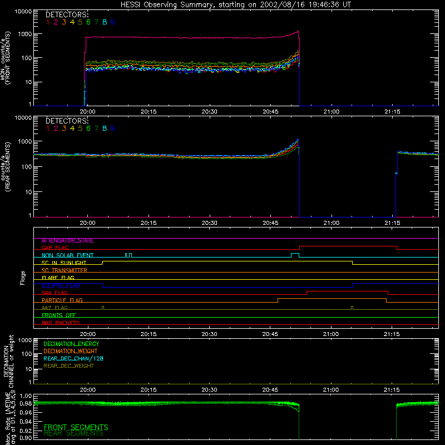The width and height of the screenshot is (445, 445).
Task: Select detector 7 in rear segments legend
Action: (96, 128)
